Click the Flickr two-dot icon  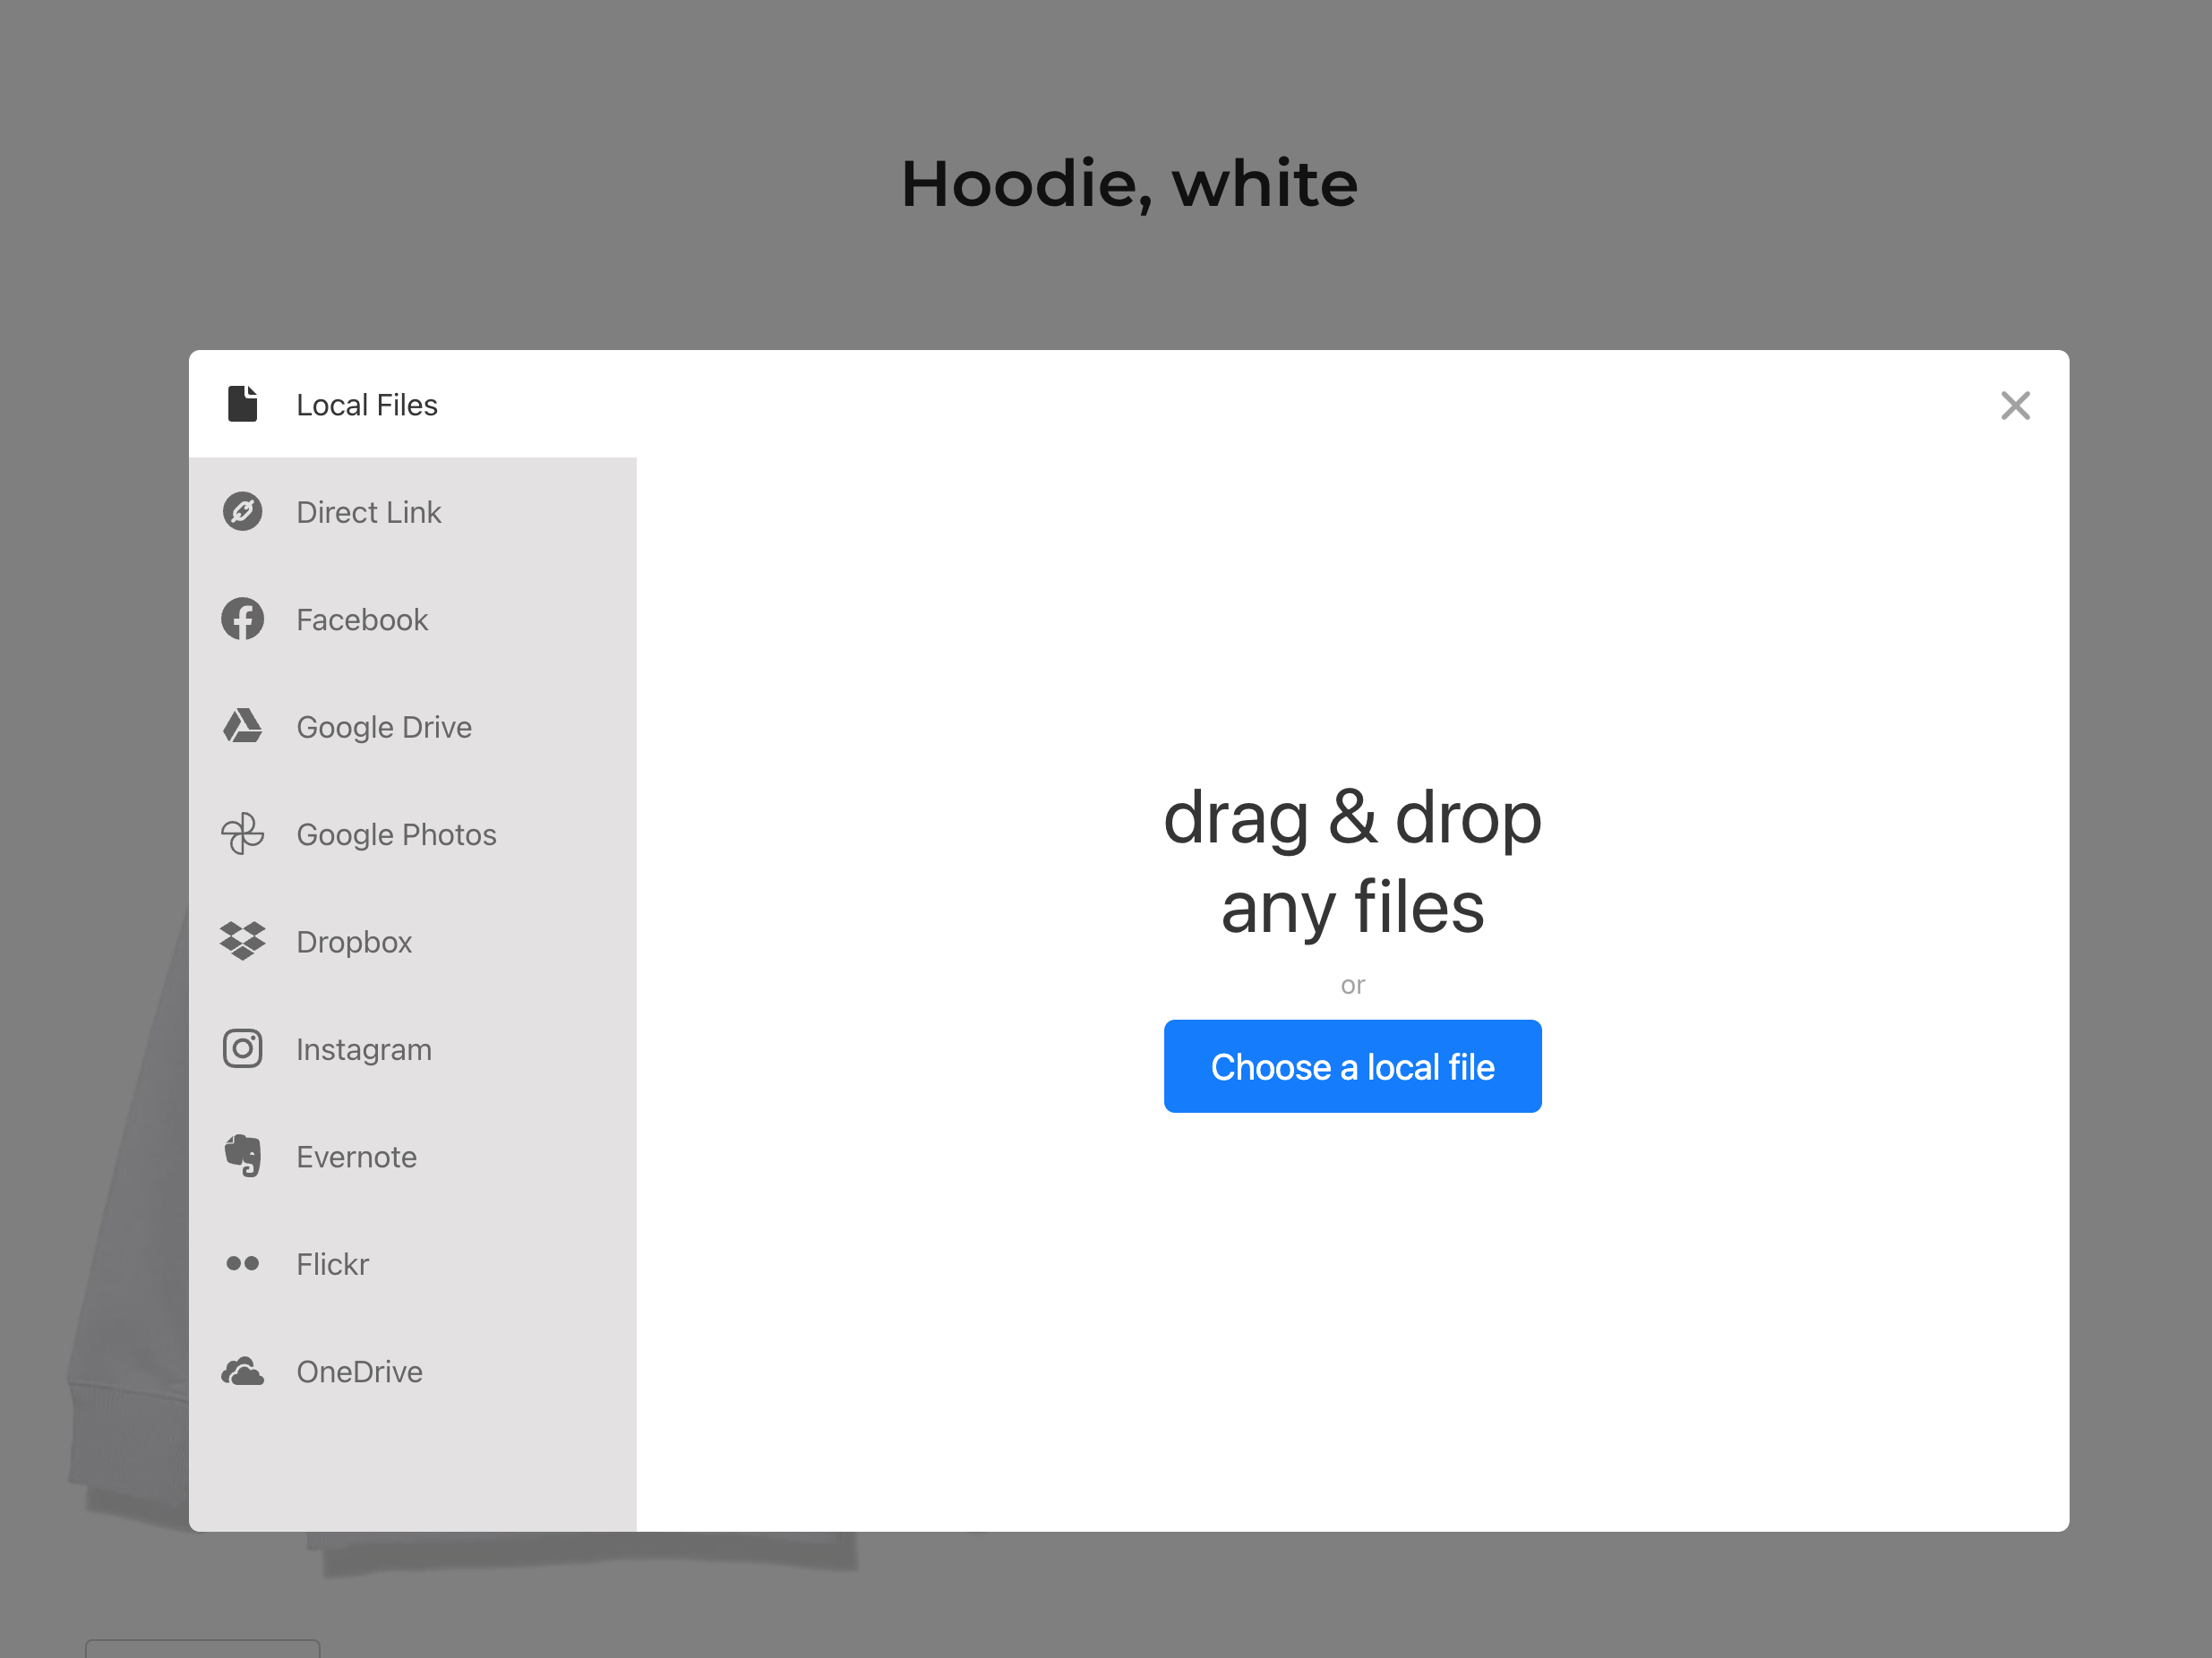tap(242, 1263)
